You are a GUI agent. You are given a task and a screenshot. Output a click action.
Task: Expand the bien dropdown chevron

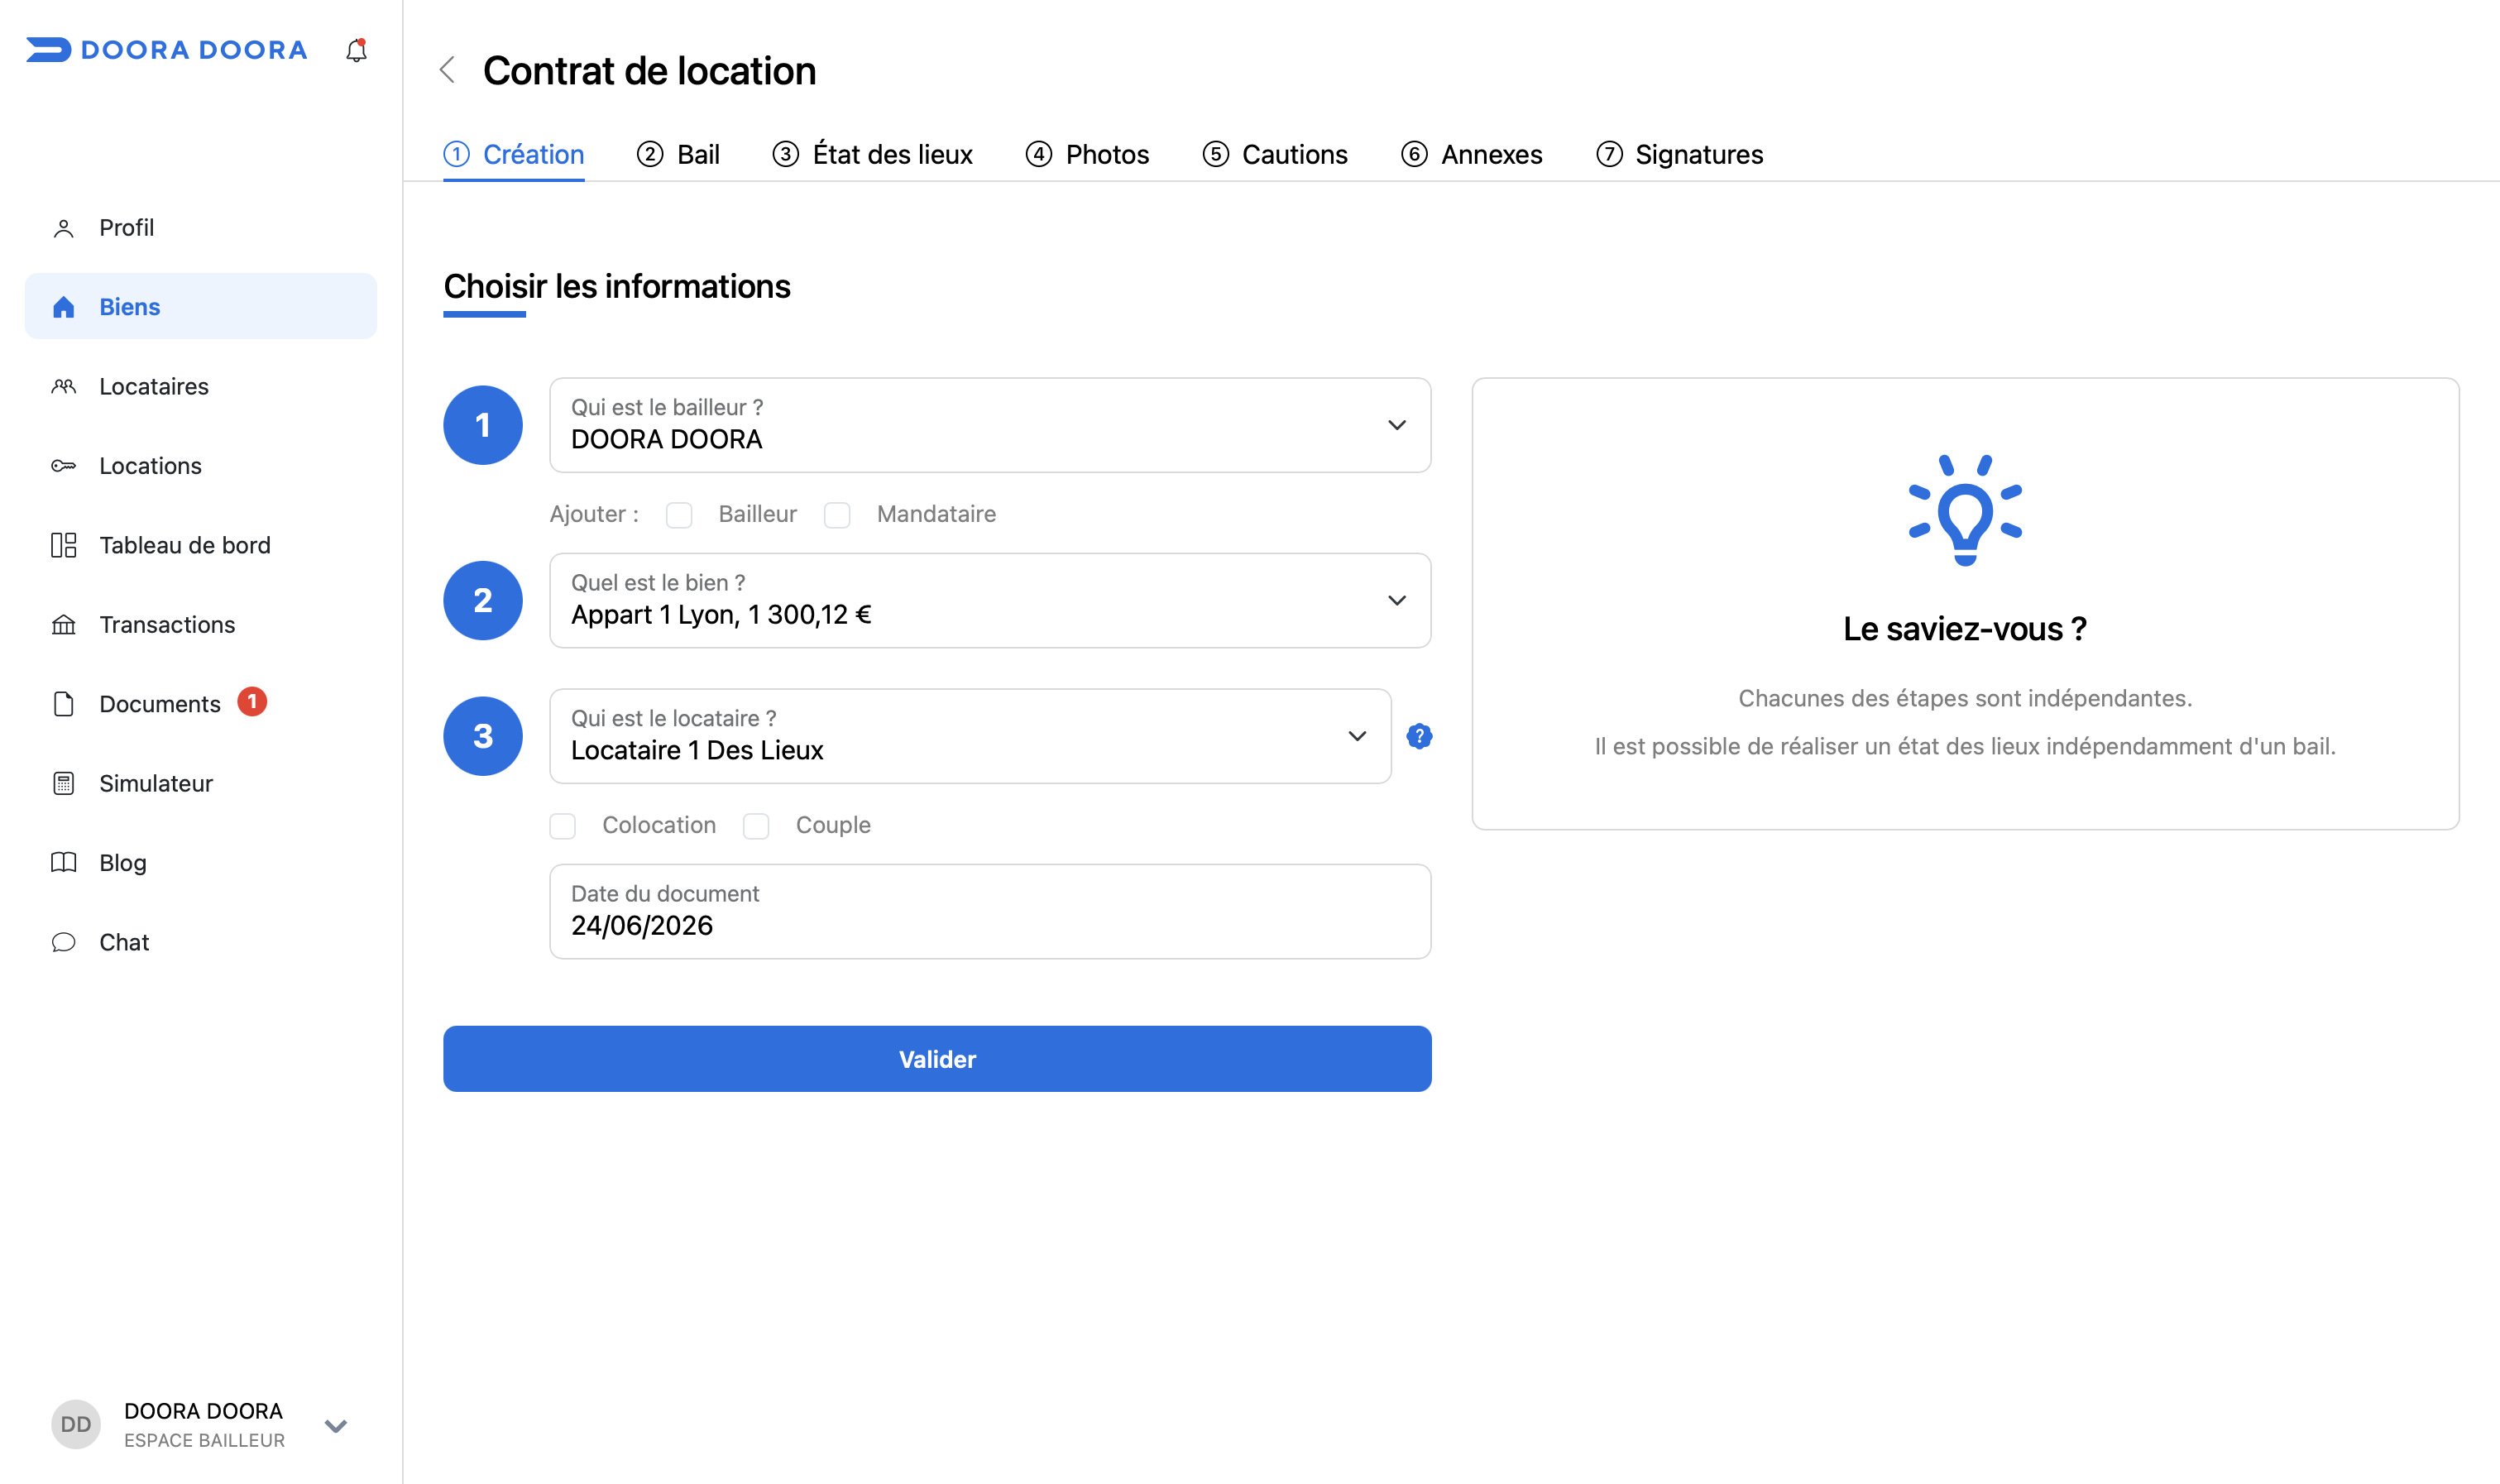[1397, 600]
